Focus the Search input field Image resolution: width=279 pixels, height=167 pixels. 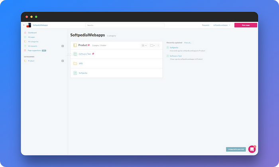(x=125, y=25)
